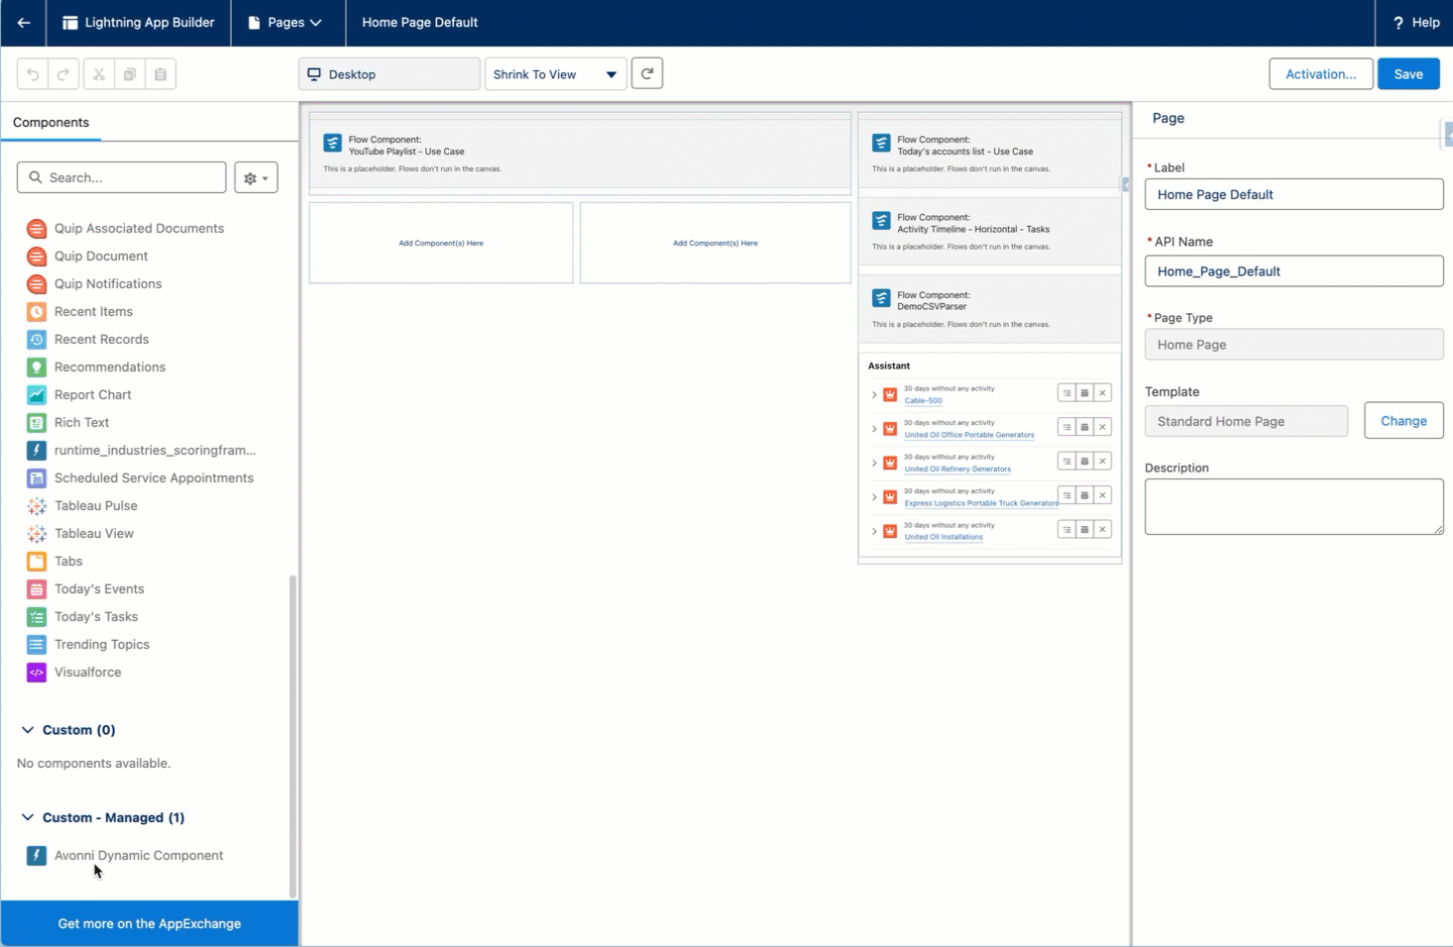
Task: Select the Today's accounts list flow component
Action: pos(989,154)
